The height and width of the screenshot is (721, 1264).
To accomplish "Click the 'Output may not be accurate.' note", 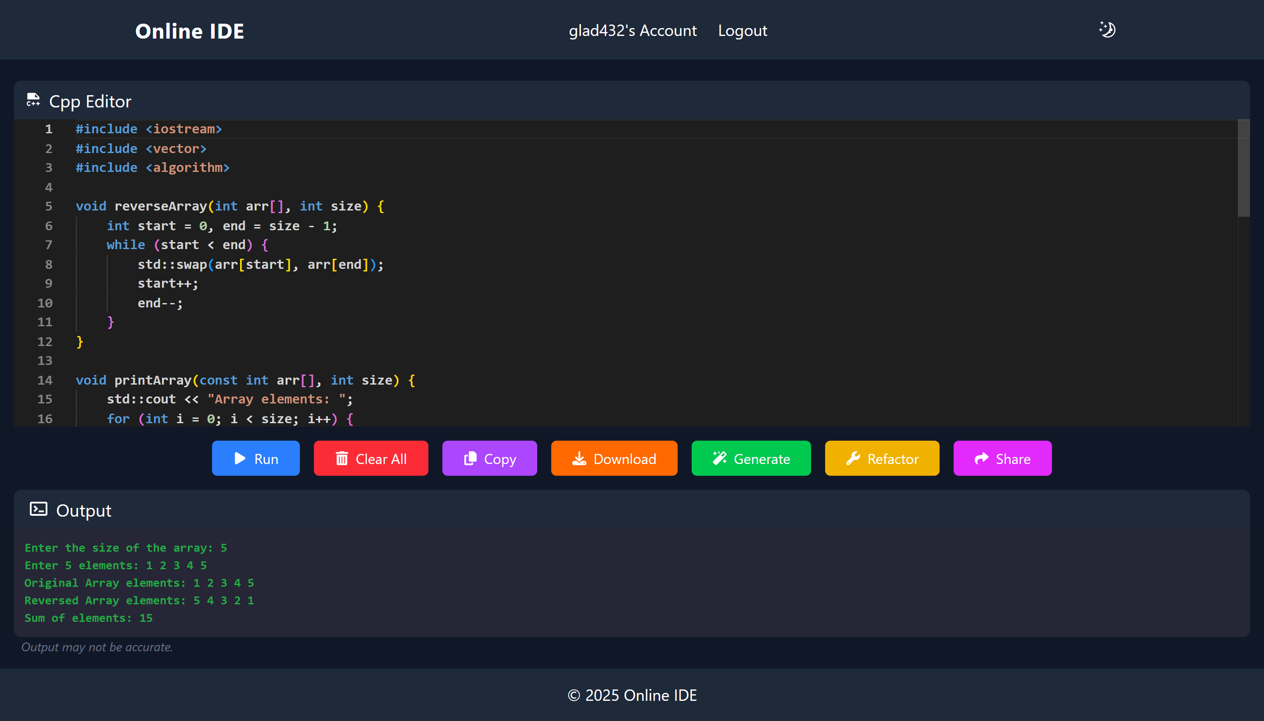I will click(x=97, y=647).
